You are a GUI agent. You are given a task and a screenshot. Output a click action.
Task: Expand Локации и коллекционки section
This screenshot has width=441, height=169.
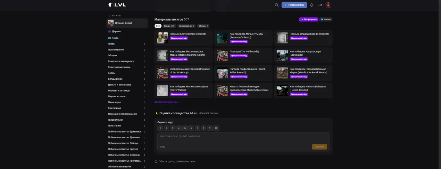pos(127,114)
